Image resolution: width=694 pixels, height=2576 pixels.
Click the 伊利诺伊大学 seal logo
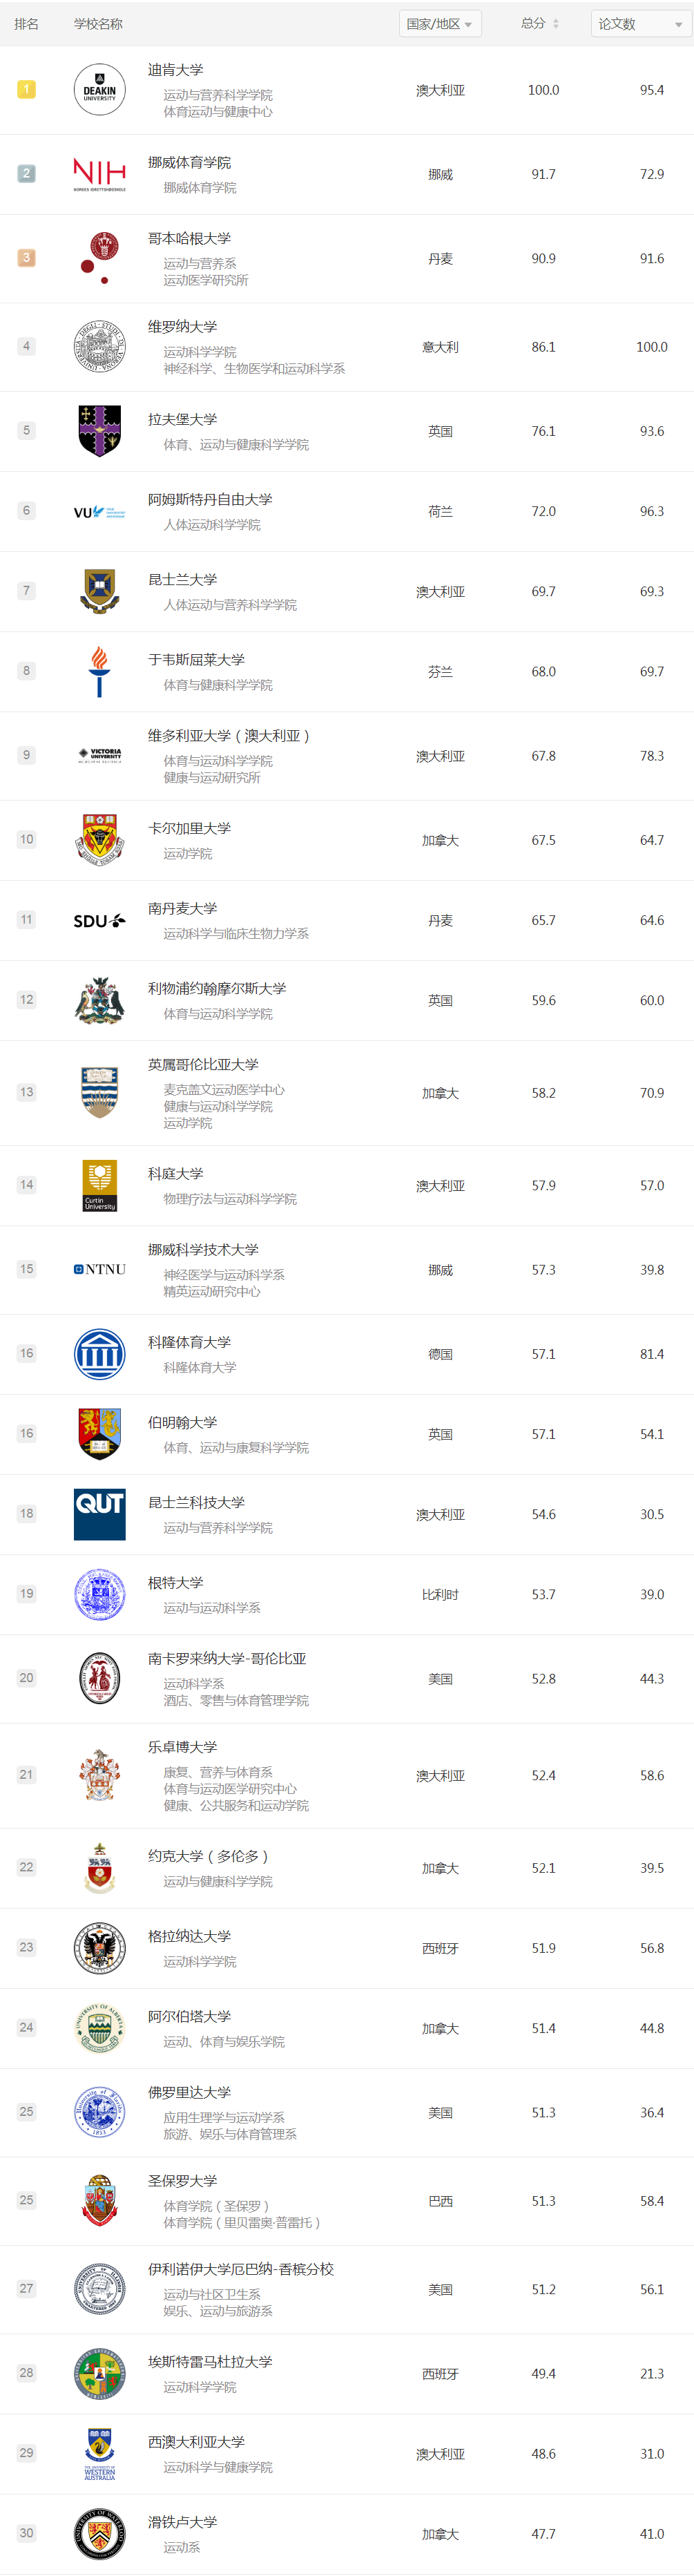[x=100, y=2289]
